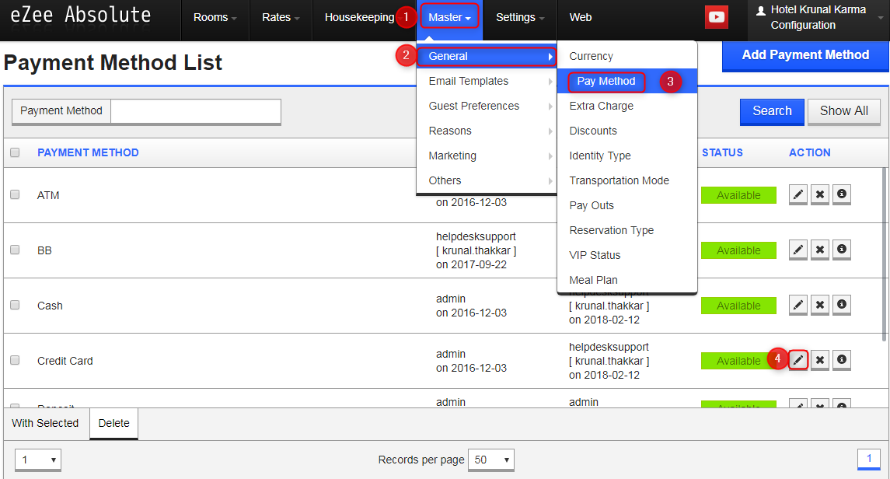The width and height of the screenshot is (890, 479).
Task: View info for Cash payment method
Action: (842, 305)
